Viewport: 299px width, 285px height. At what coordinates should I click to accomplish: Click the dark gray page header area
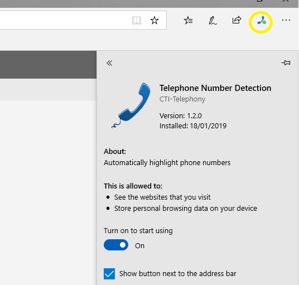48,65
